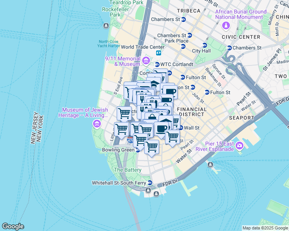Open the Museum of Jewish Heritage marker
This screenshot has width=289, height=231.
pos(97,124)
